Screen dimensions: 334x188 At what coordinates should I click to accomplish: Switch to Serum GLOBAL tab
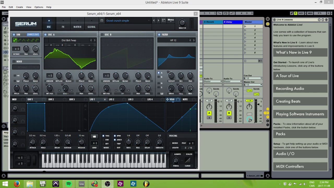[91, 24]
